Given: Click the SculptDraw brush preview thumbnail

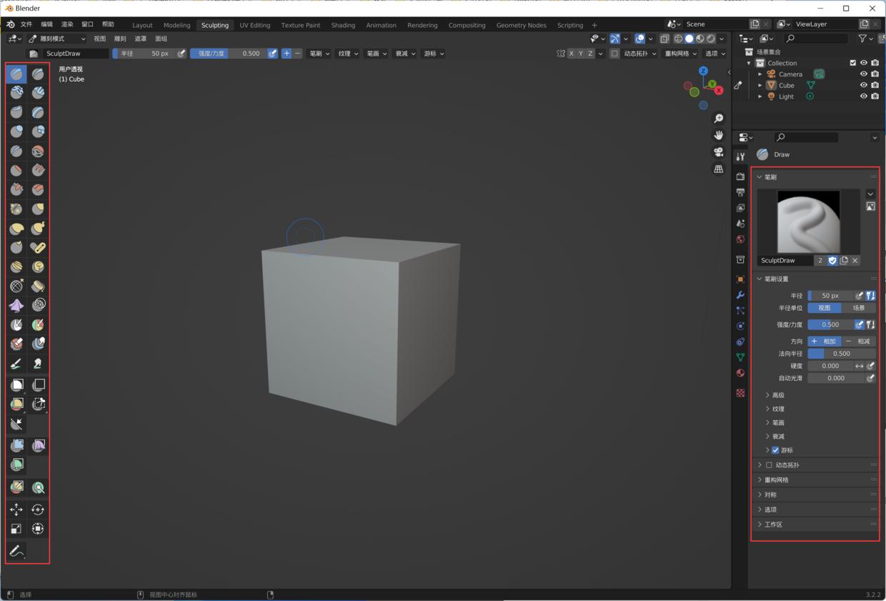Looking at the screenshot, I should point(808,222).
